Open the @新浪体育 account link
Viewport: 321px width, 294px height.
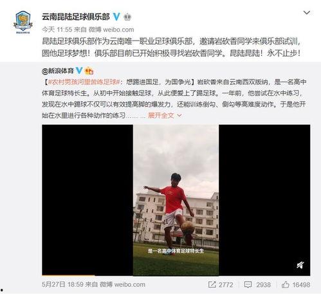[58, 71]
